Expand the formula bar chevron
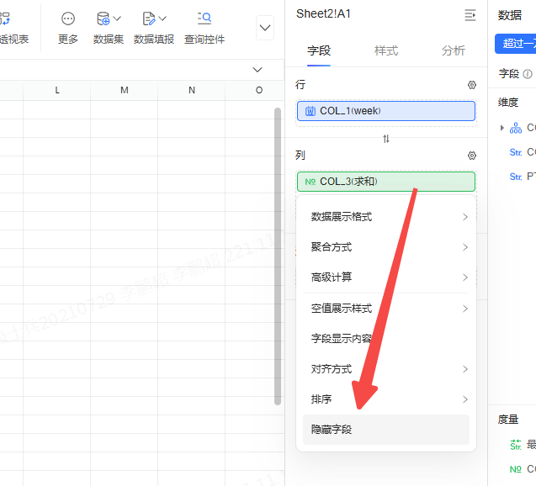Image resolution: width=536 pixels, height=486 pixels. click(257, 70)
